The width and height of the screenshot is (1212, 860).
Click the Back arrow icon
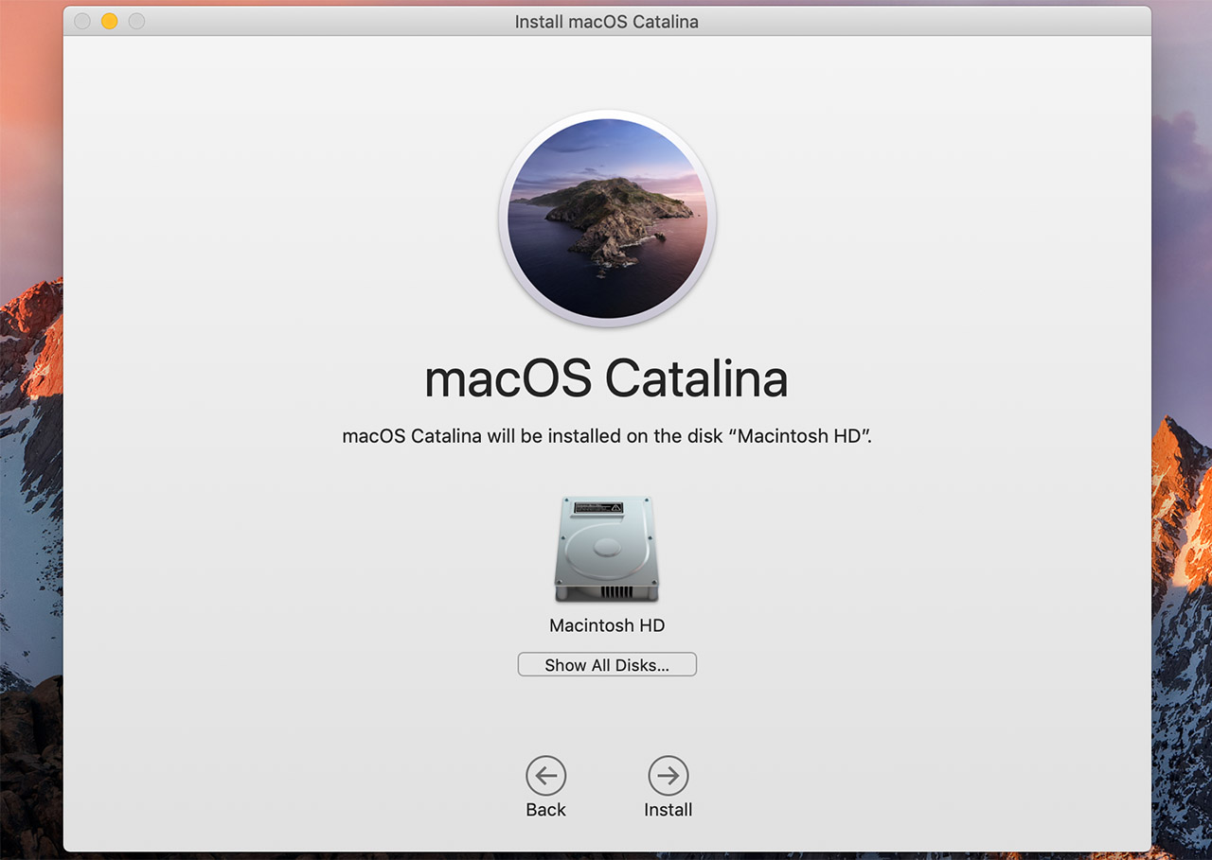[x=546, y=776]
